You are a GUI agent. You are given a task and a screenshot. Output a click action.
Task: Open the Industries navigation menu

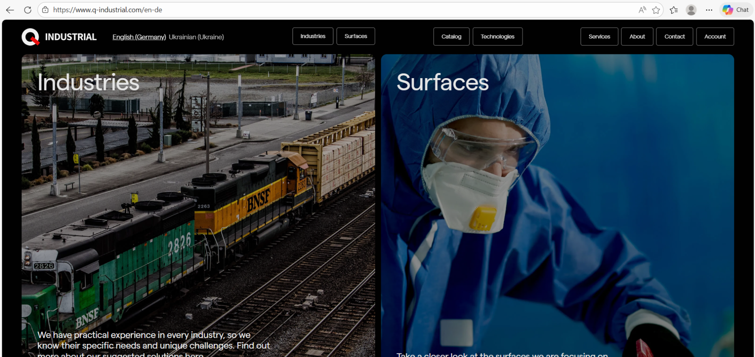312,36
